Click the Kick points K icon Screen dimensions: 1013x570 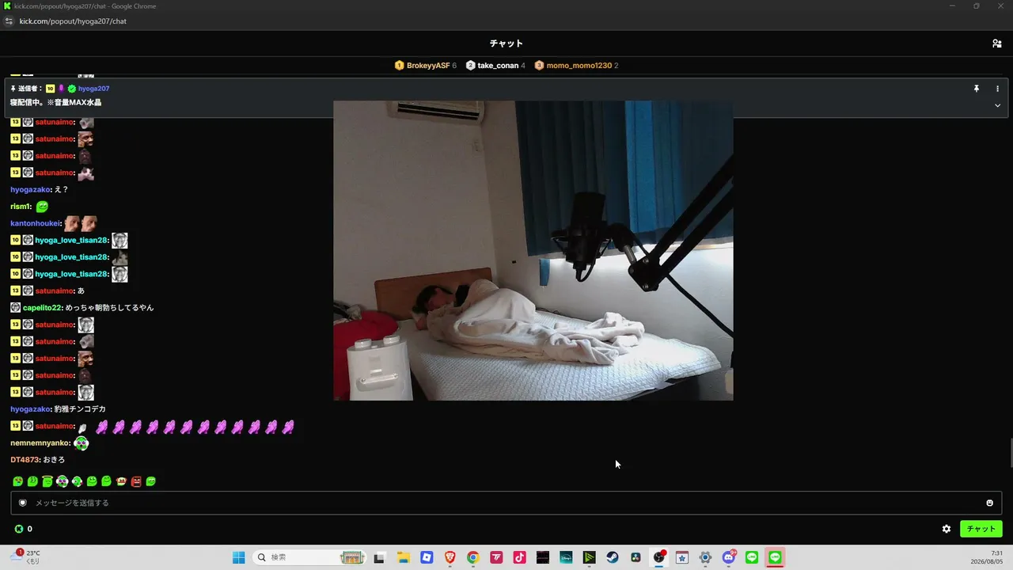19,529
